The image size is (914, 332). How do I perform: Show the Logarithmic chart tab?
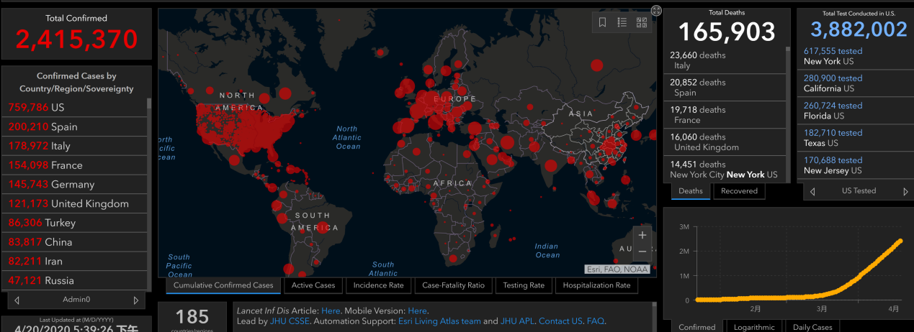754,327
